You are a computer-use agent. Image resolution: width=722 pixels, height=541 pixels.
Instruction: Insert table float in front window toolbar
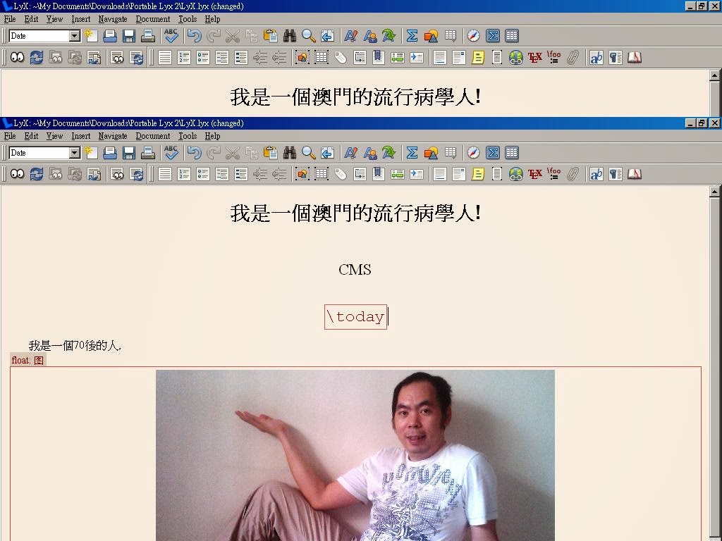[x=322, y=174]
